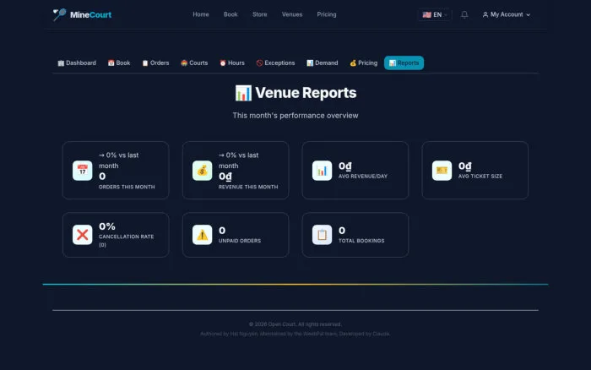Click the 0% cancellation rate value
This screenshot has height=370, width=591.
click(107, 226)
